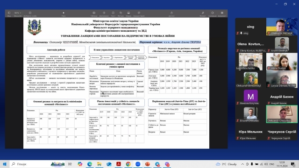Image resolution: width=299 pixels, height=168 pixels.
Task: Click the slide title УПРАВЛІННЯ ЛАНЦЮГАМИ ПОСТАЧАННЯ
Action: click(118, 36)
